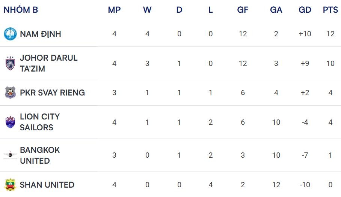Image resolution: width=341 pixels, height=197 pixels.
Task: Click the Lion City Sailors logo
Action: pyautogui.click(x=10, y=122)
